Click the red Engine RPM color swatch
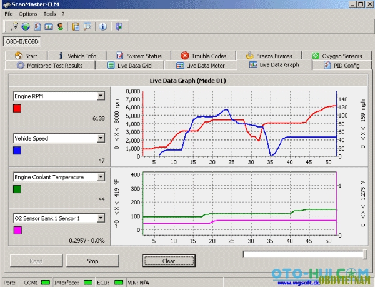This screenshot has height=287, width=375. tap(17, 108)
